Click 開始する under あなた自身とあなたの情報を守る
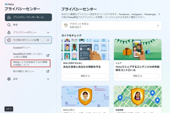This screenshot has height=113, width=170. (85, 76)
